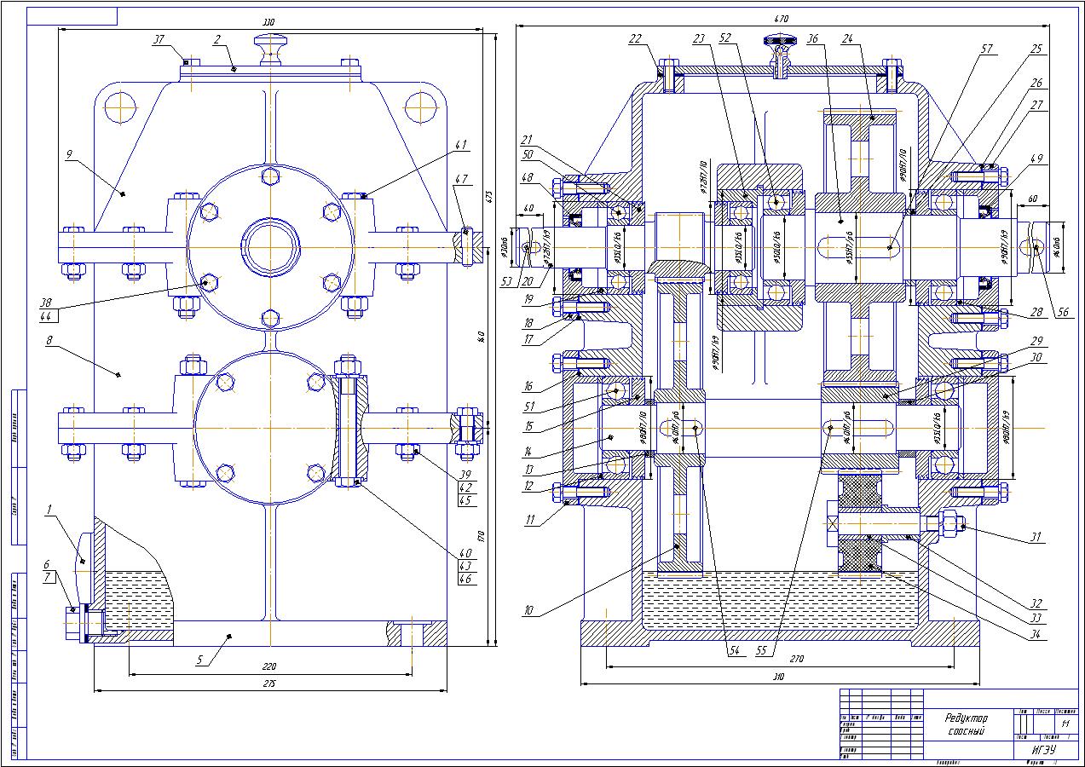1085x767 pixels.
Task: Click the scale value '1:1' in title block
Action: (1065, 723)
